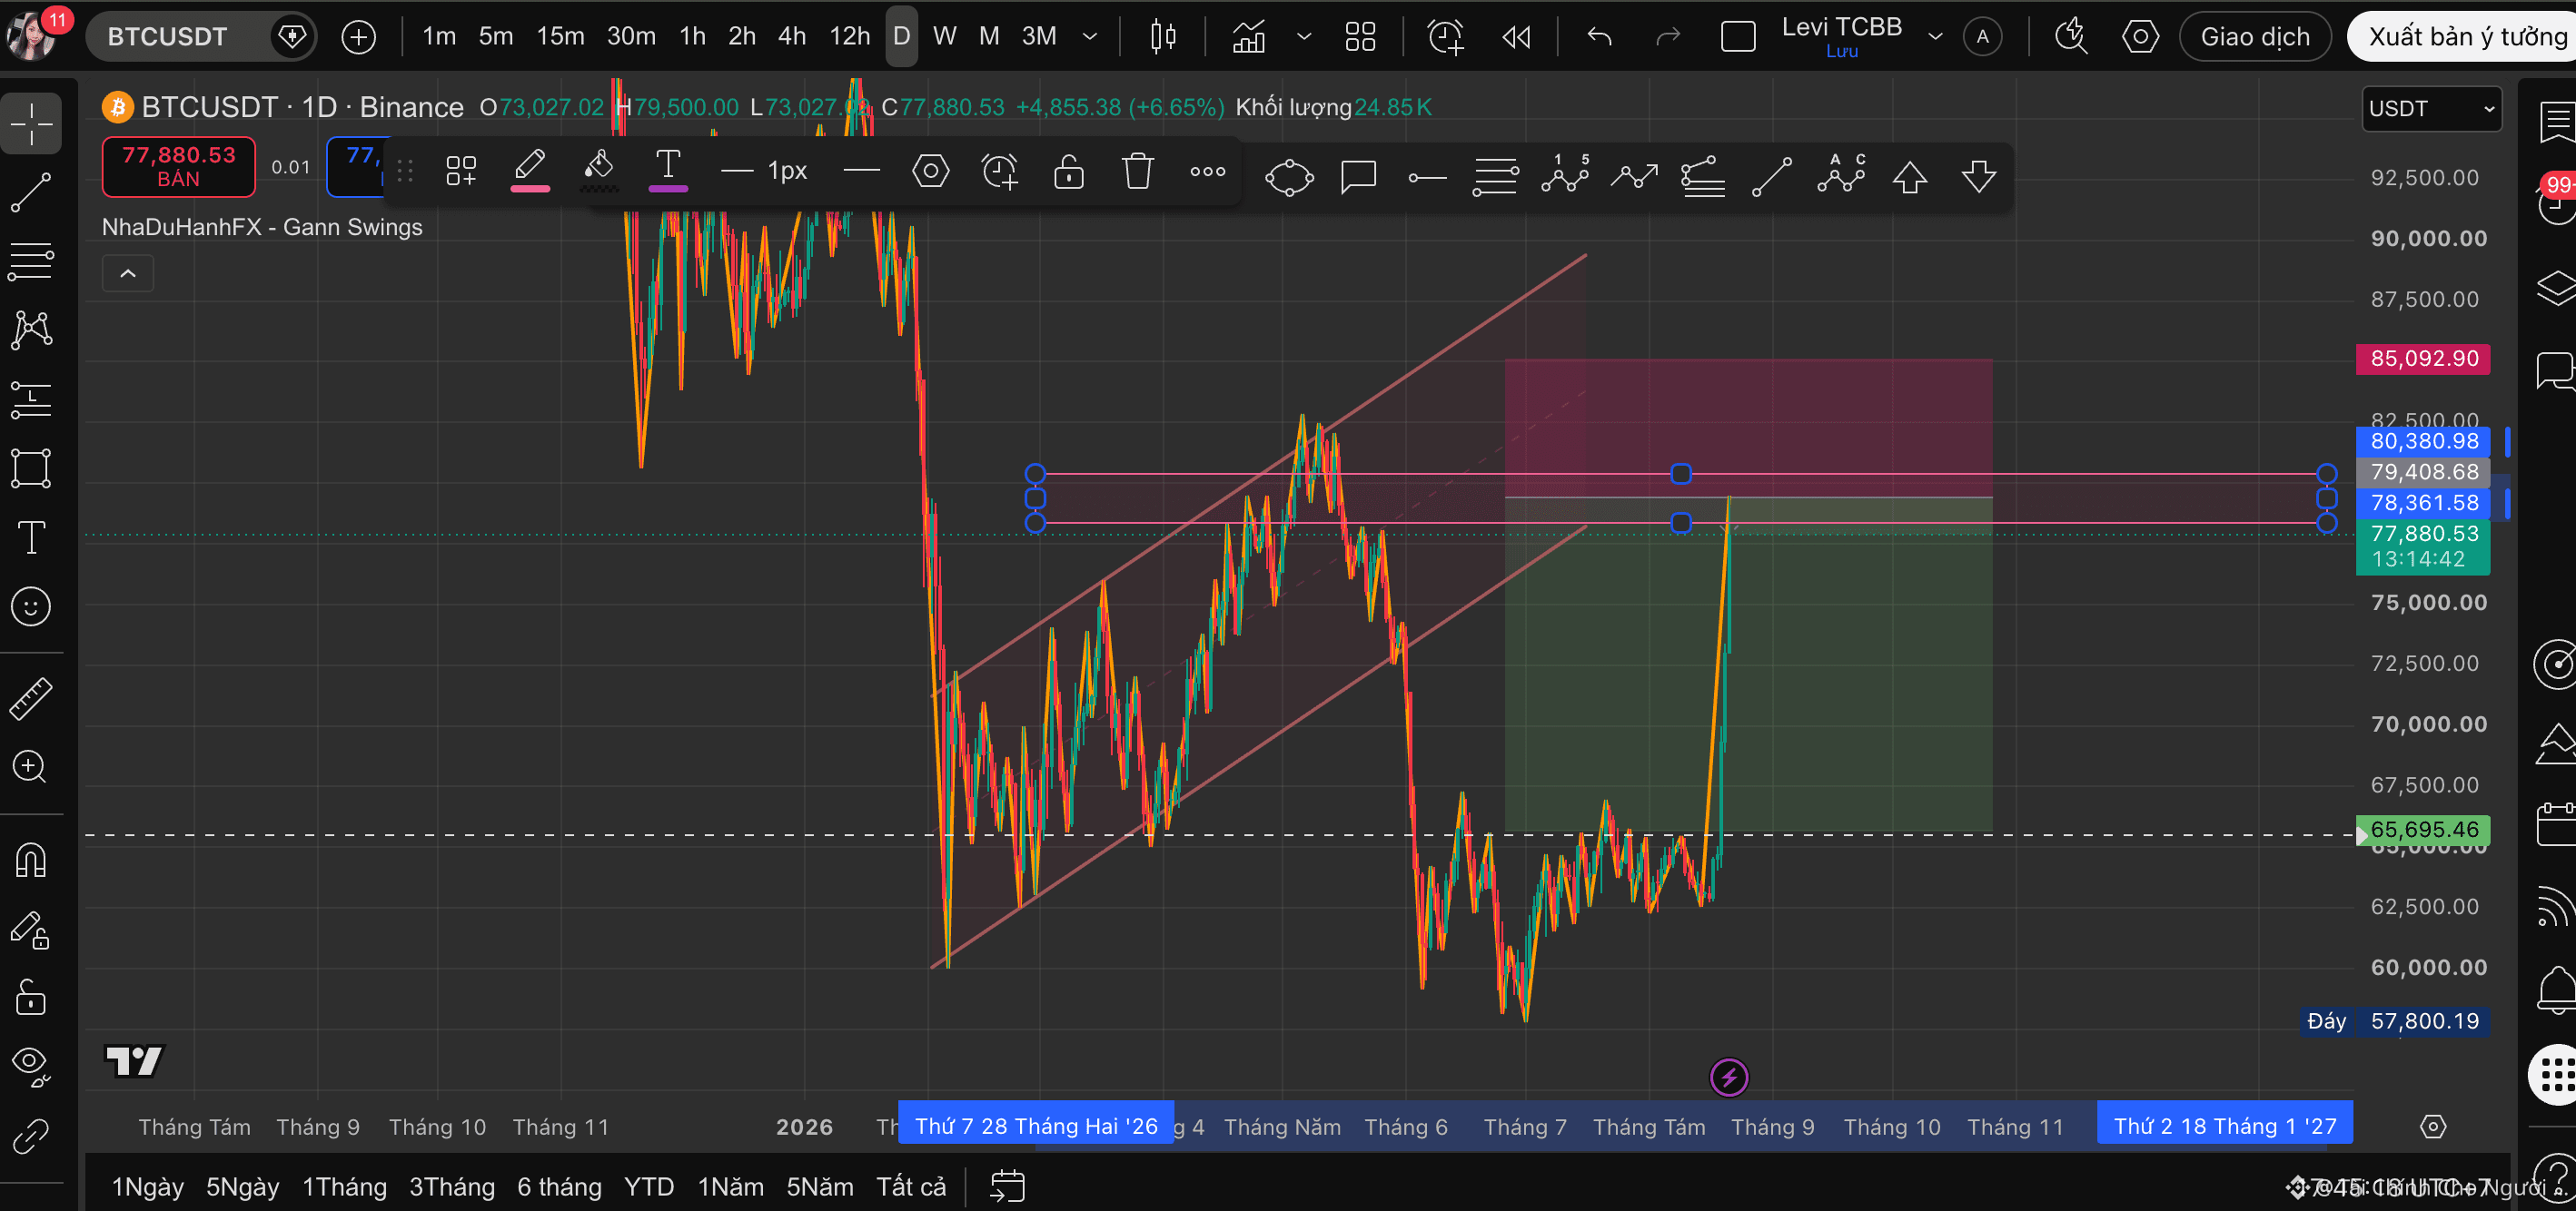Switch to the 4h timeframe
The width and height of the screenshot is (2576, 1211).
[792, 37]
